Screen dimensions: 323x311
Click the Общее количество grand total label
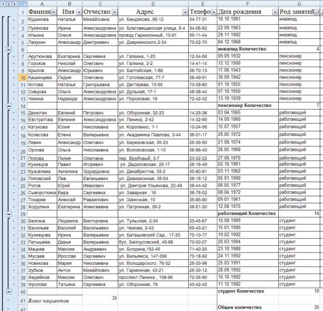pos(239,307)
